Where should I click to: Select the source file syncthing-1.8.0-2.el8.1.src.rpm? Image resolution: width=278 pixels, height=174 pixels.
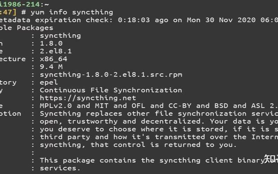pyautogui.click(x=111, y=74)
